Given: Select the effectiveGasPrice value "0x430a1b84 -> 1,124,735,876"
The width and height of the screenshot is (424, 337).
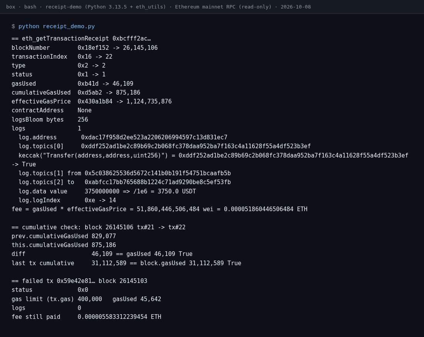Looking at the screenshot, I should [125, 101].
